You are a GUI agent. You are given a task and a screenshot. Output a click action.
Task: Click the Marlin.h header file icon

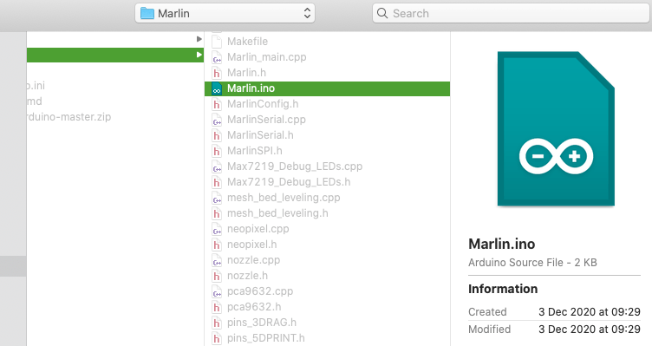tap(217, 73)
